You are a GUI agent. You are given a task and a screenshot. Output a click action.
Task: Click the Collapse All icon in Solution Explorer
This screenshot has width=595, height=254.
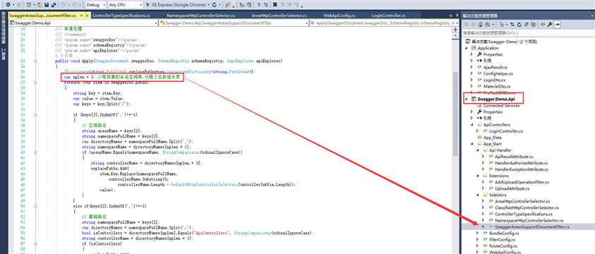click(x=527, y=24)
